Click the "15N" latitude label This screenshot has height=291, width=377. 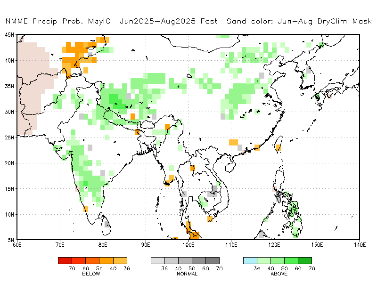9,189
